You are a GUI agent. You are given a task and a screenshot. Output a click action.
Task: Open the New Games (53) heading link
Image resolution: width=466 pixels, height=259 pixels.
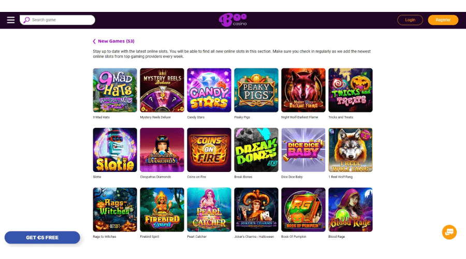[x=116, y=41]
